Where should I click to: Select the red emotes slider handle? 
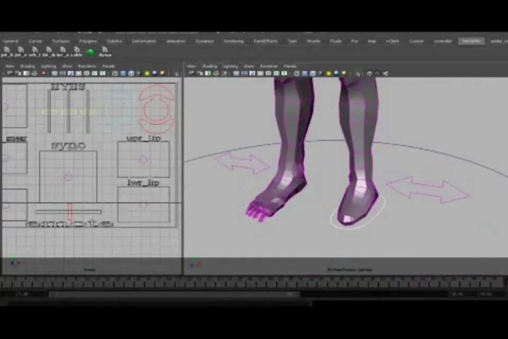coord(70,212)
